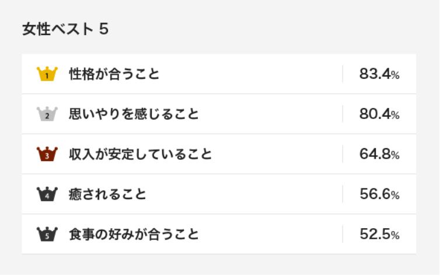440x276 pixels.
Task: Click the divider line beside 83.4%
Action: pyautogui.click(x=343, y=74)
